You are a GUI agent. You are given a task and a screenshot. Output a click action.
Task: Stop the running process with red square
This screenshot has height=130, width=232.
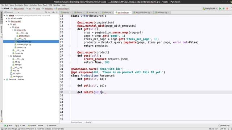click(x=227, y=9)
